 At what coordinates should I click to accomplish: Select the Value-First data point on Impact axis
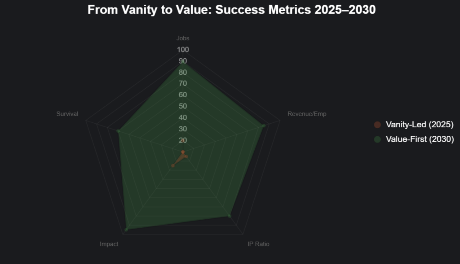126,229
